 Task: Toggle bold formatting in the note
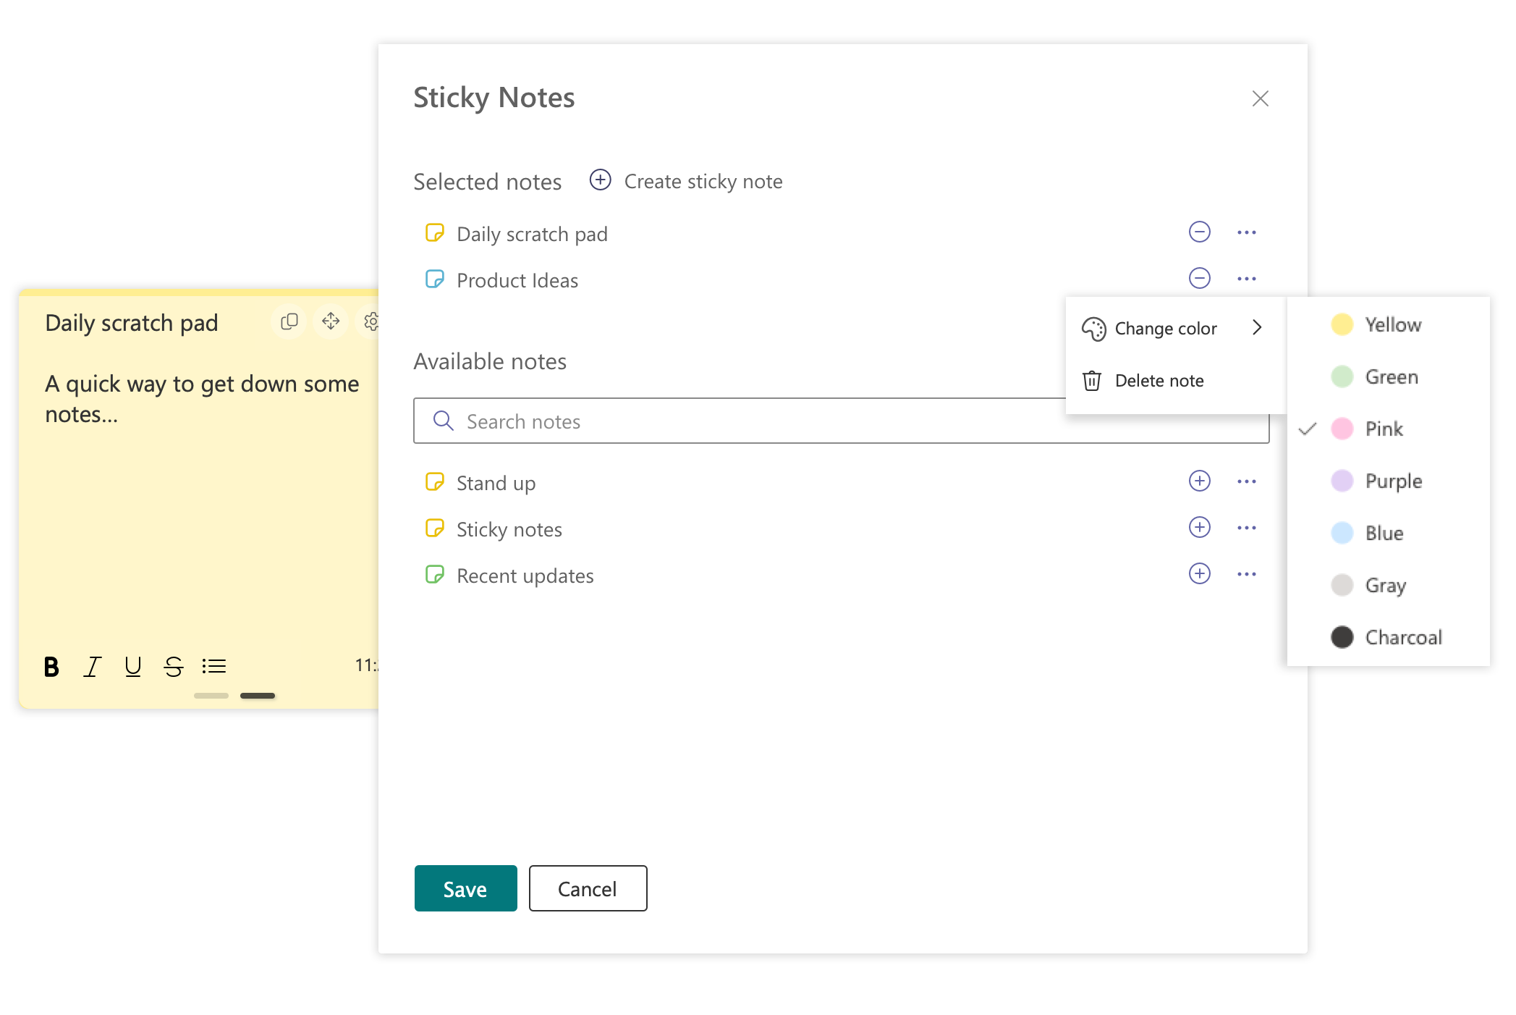pyautogui.click(x=51, y=666)
